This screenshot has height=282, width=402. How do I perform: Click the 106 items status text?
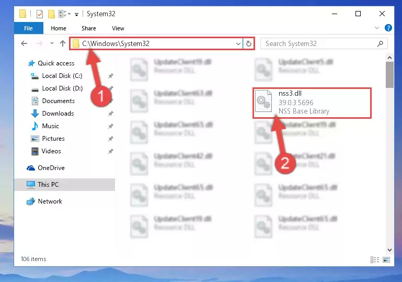point(33,259)
